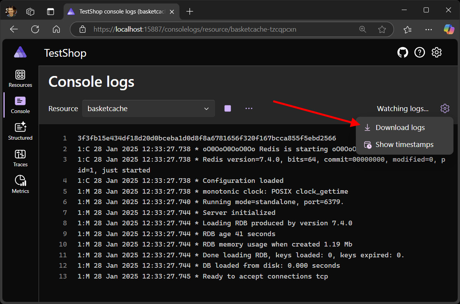Open the dashboard help icon
The width and height of the screenshot is (460, 304).
coord(419,52)
